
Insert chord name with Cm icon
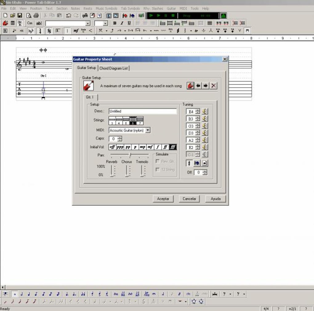(30, 23)
